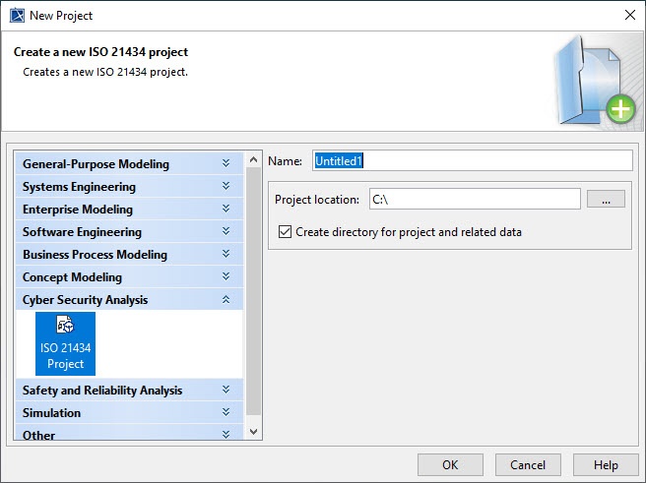Collapse the Cyber Security Analysis chevron

[x=226, y=299]
